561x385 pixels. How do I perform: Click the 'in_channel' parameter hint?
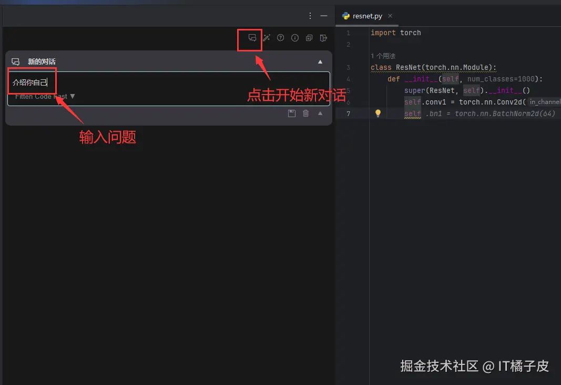tap(545, 102)
